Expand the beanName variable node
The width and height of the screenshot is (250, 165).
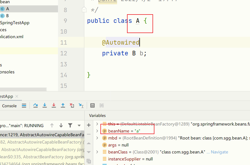pos(97,131)
